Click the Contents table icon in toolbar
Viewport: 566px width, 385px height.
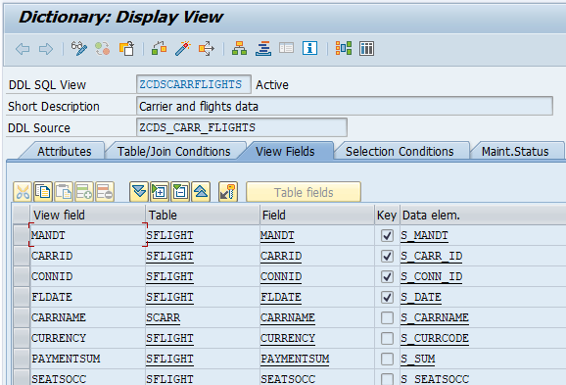[367, 48]
